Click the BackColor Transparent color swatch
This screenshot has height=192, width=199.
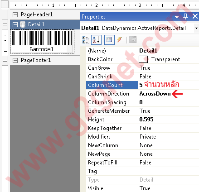tap(143, 59)
